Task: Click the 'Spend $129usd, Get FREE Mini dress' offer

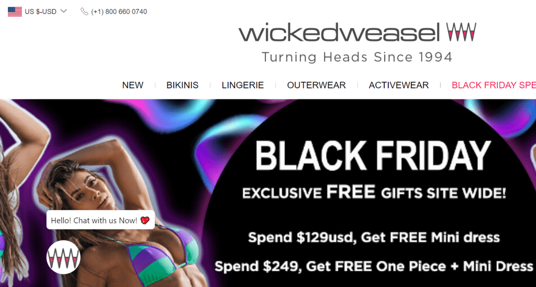Action: (x=374, y=237)
